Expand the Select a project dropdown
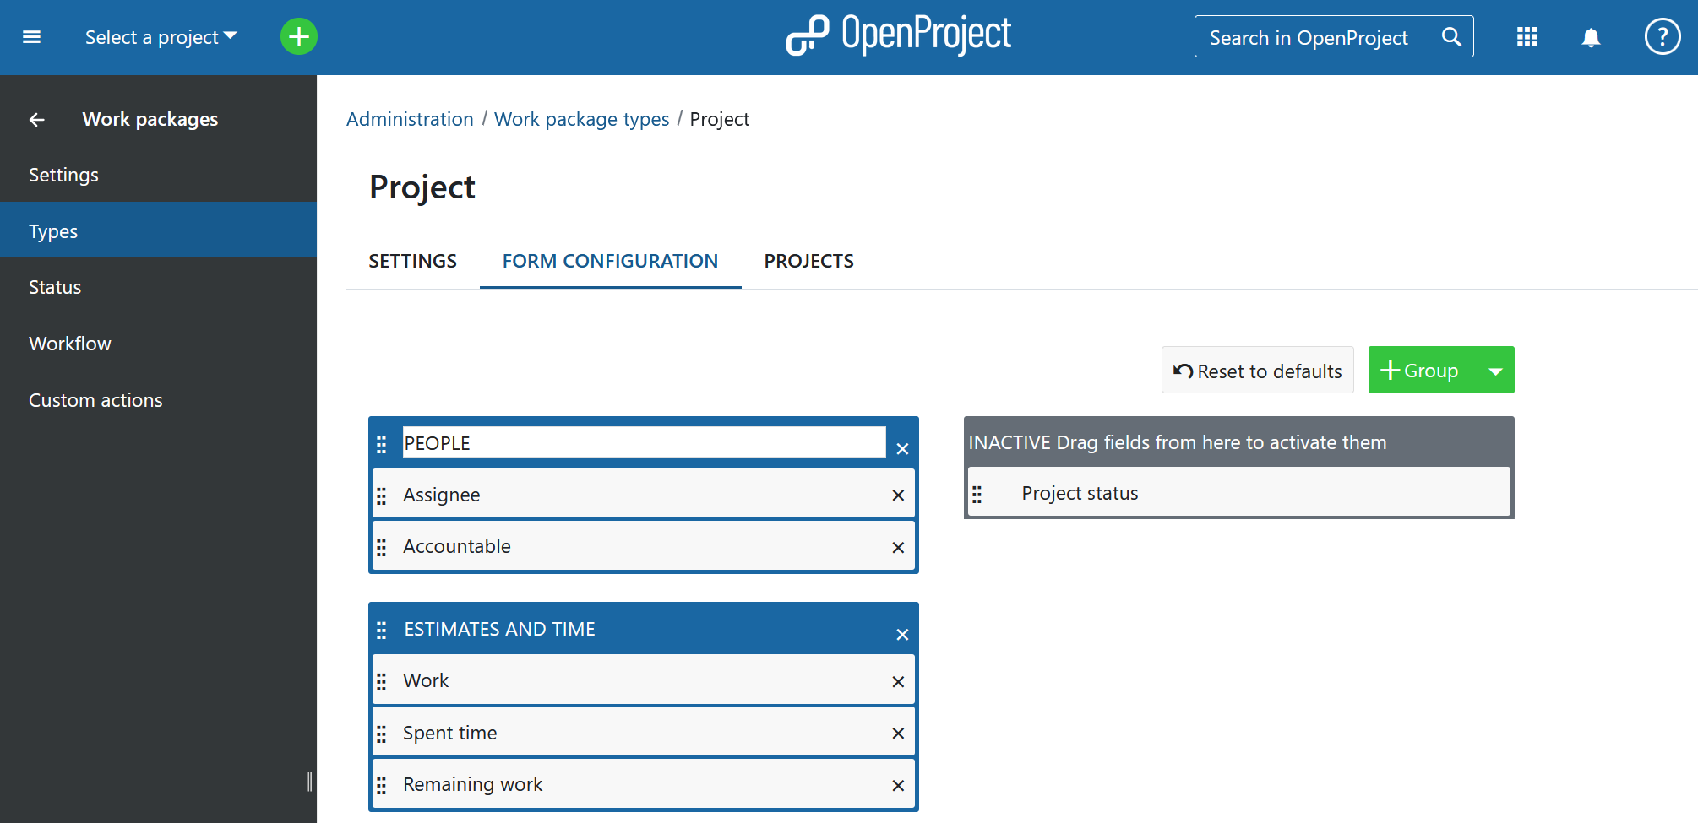Viewport: 1698px width, 823px height. coord(161,37)
